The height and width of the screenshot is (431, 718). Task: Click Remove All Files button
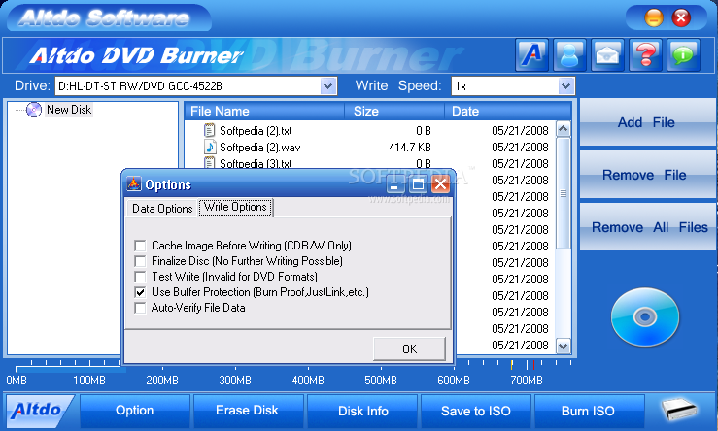646,227
